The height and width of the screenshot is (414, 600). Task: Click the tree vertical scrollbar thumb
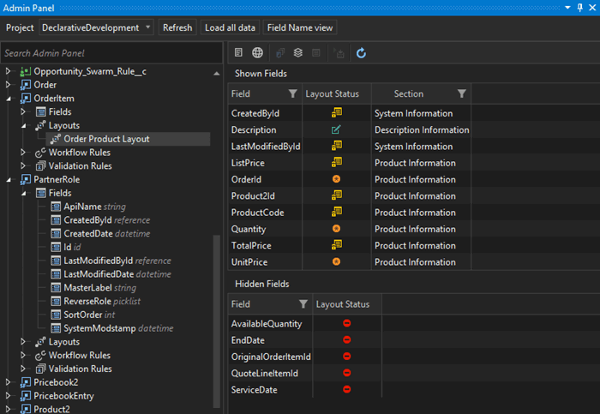click(x=216, y=321)
